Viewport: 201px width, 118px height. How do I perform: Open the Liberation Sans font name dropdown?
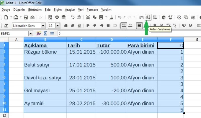[43, 26]
